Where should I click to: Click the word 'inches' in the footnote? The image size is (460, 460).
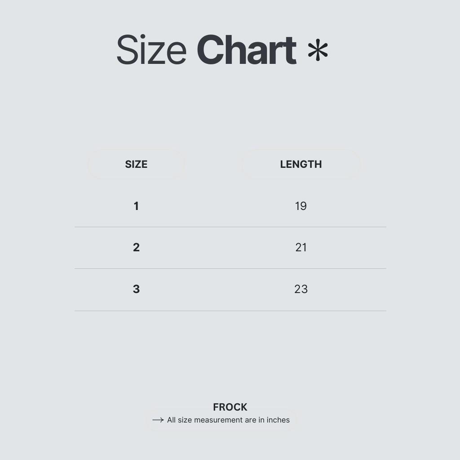click(x=278, y=420)
